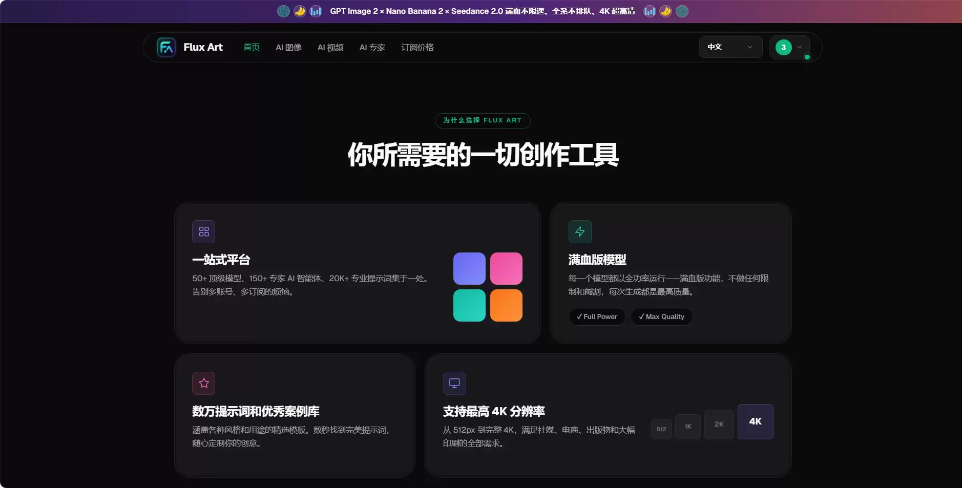This screenshot has height=488, width=962.
Task: Click the Flux Art logo icon
Action: (x=166, y=47)
